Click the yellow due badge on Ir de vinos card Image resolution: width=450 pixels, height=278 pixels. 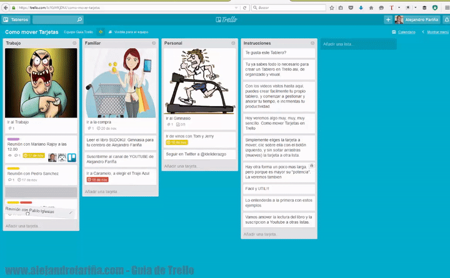point(177,142)
